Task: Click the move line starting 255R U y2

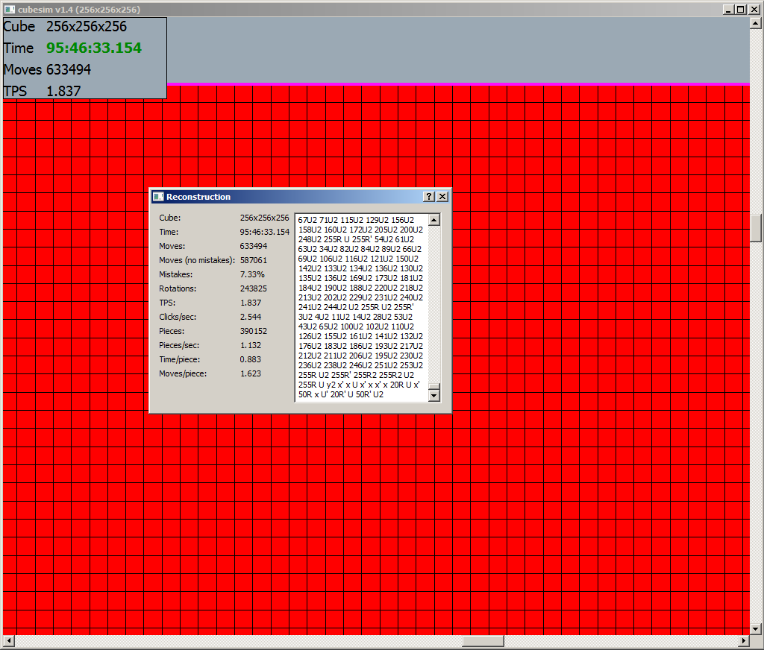Action: click(x=359, y=385)
